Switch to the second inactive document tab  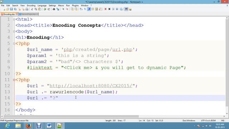29,14
